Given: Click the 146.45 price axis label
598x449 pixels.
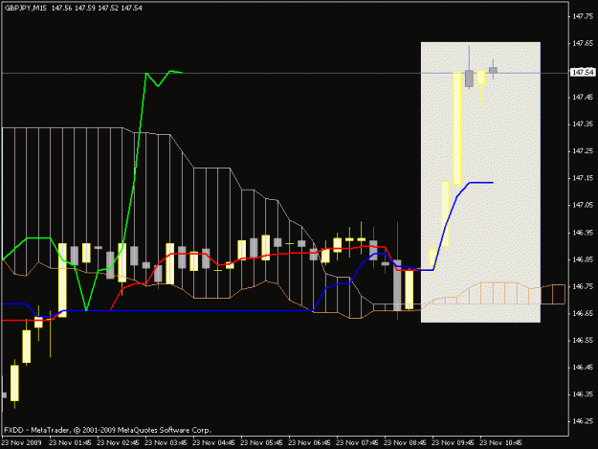Looking at the screenshot, I should point(583,368).
